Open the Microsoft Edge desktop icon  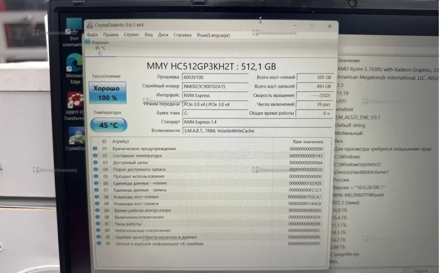tap(74, 69)
